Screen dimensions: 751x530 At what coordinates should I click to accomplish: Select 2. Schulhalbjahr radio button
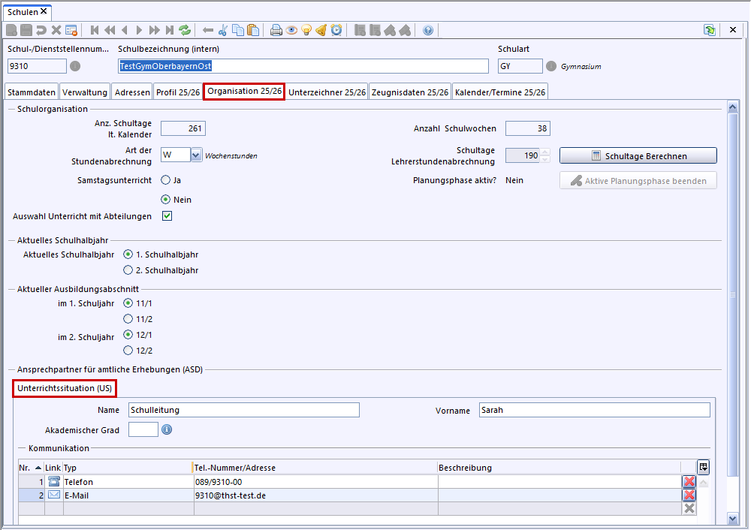tap(128, 270)
